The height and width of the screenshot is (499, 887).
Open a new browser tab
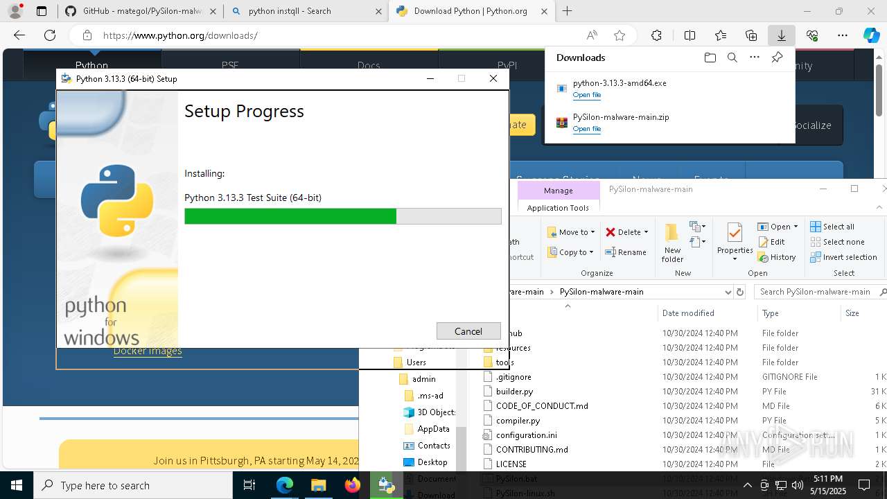pos(568,11)
